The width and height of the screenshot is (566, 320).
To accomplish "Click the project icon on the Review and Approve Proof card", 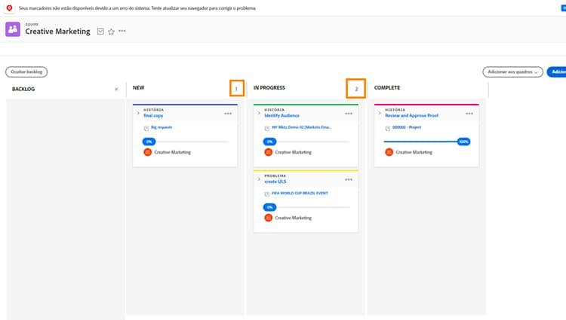I will point(388,128).
